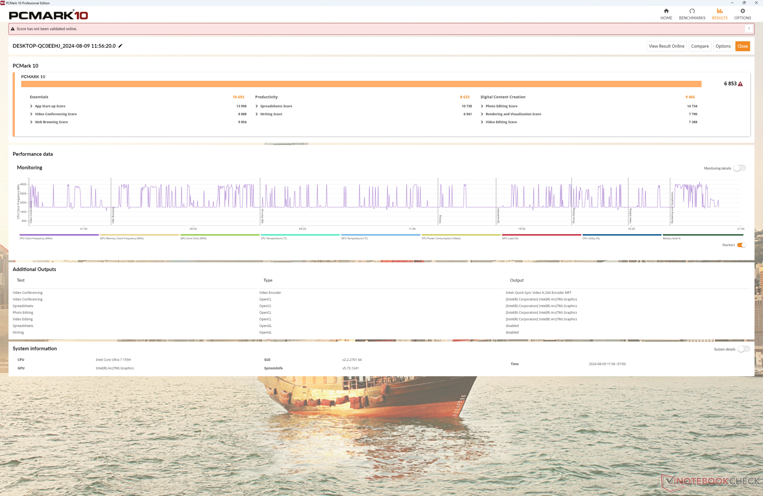
Task: Click the red warning triangle beside score 6 853
Action: pos(740,84)
